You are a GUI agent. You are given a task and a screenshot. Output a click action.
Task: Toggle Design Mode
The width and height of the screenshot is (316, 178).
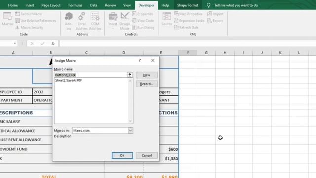(125, 21)
